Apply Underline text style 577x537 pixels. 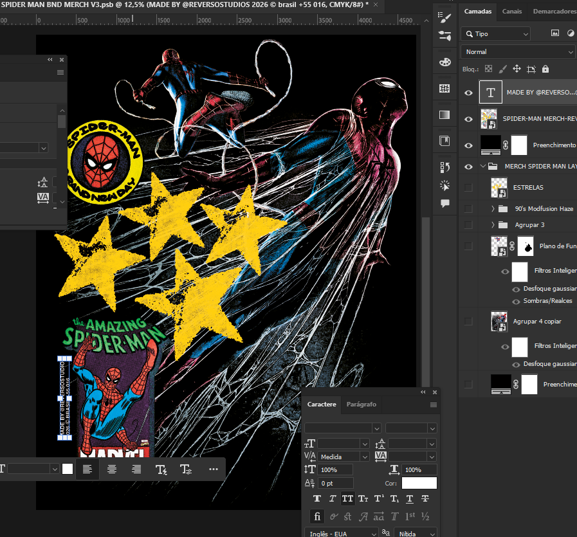click(x=410, y=498)
